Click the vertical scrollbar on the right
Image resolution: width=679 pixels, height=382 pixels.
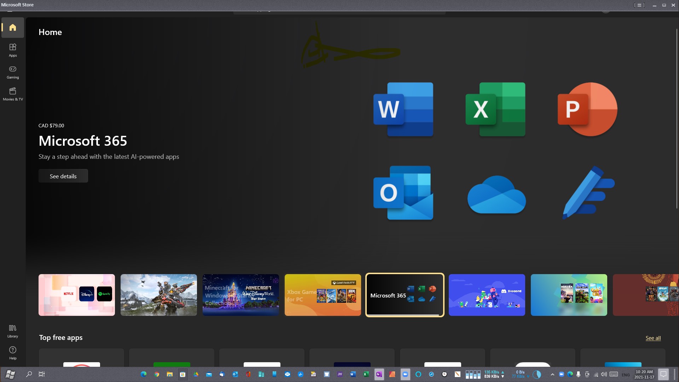coord(677,118)
